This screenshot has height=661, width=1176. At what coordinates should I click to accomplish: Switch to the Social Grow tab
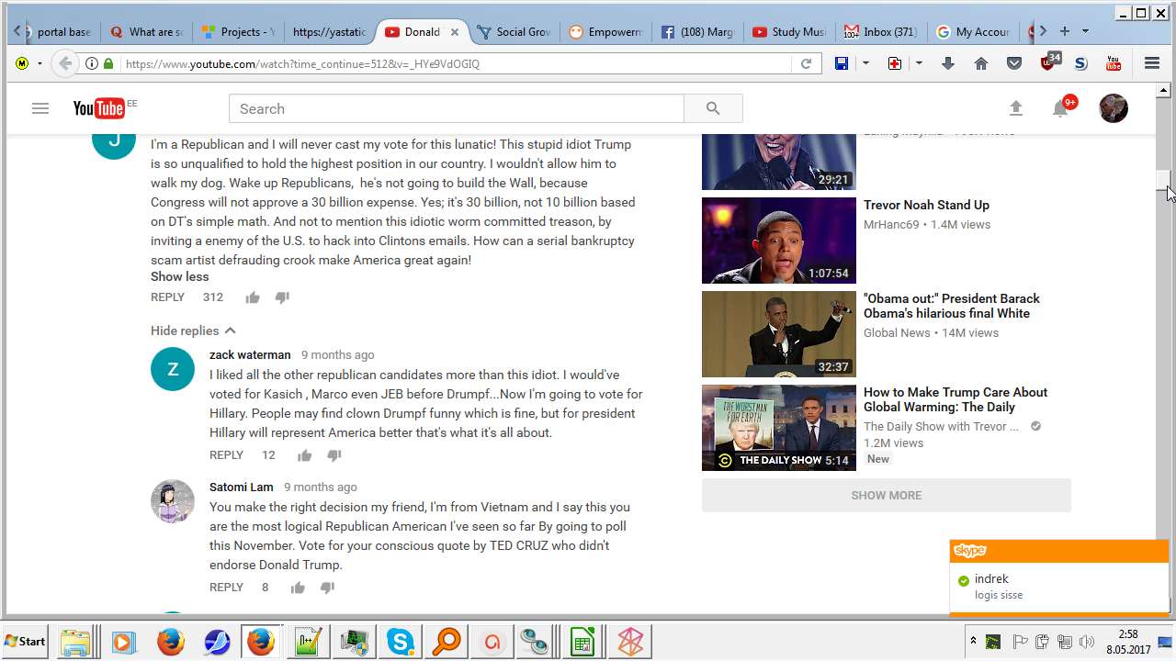(514, 31)
